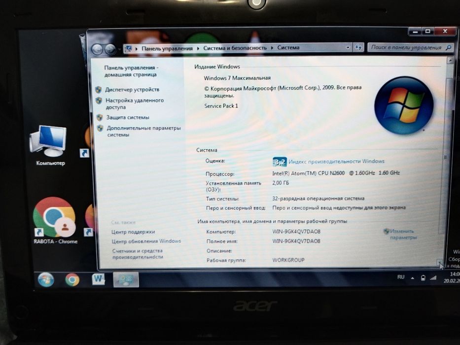Click shield icon beside Дополнительные параметры системы
This screenshot has width=460, height=345.
click(100, 128)
